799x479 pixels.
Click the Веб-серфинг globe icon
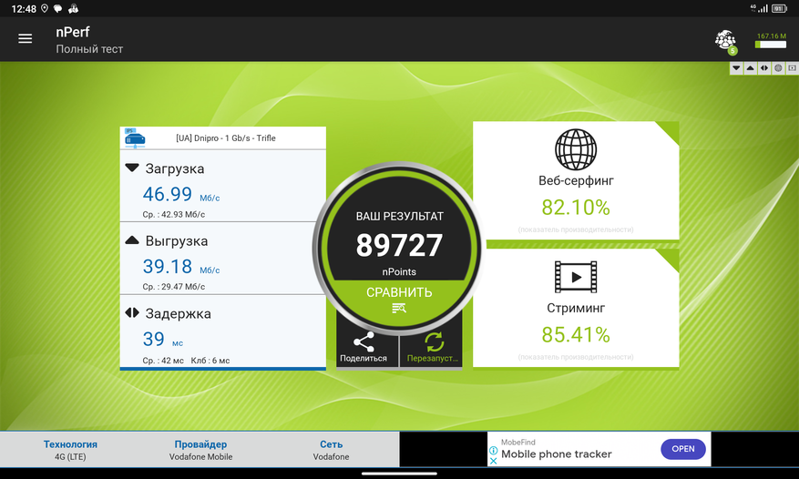pyautogui.click(x=576, y=149)
